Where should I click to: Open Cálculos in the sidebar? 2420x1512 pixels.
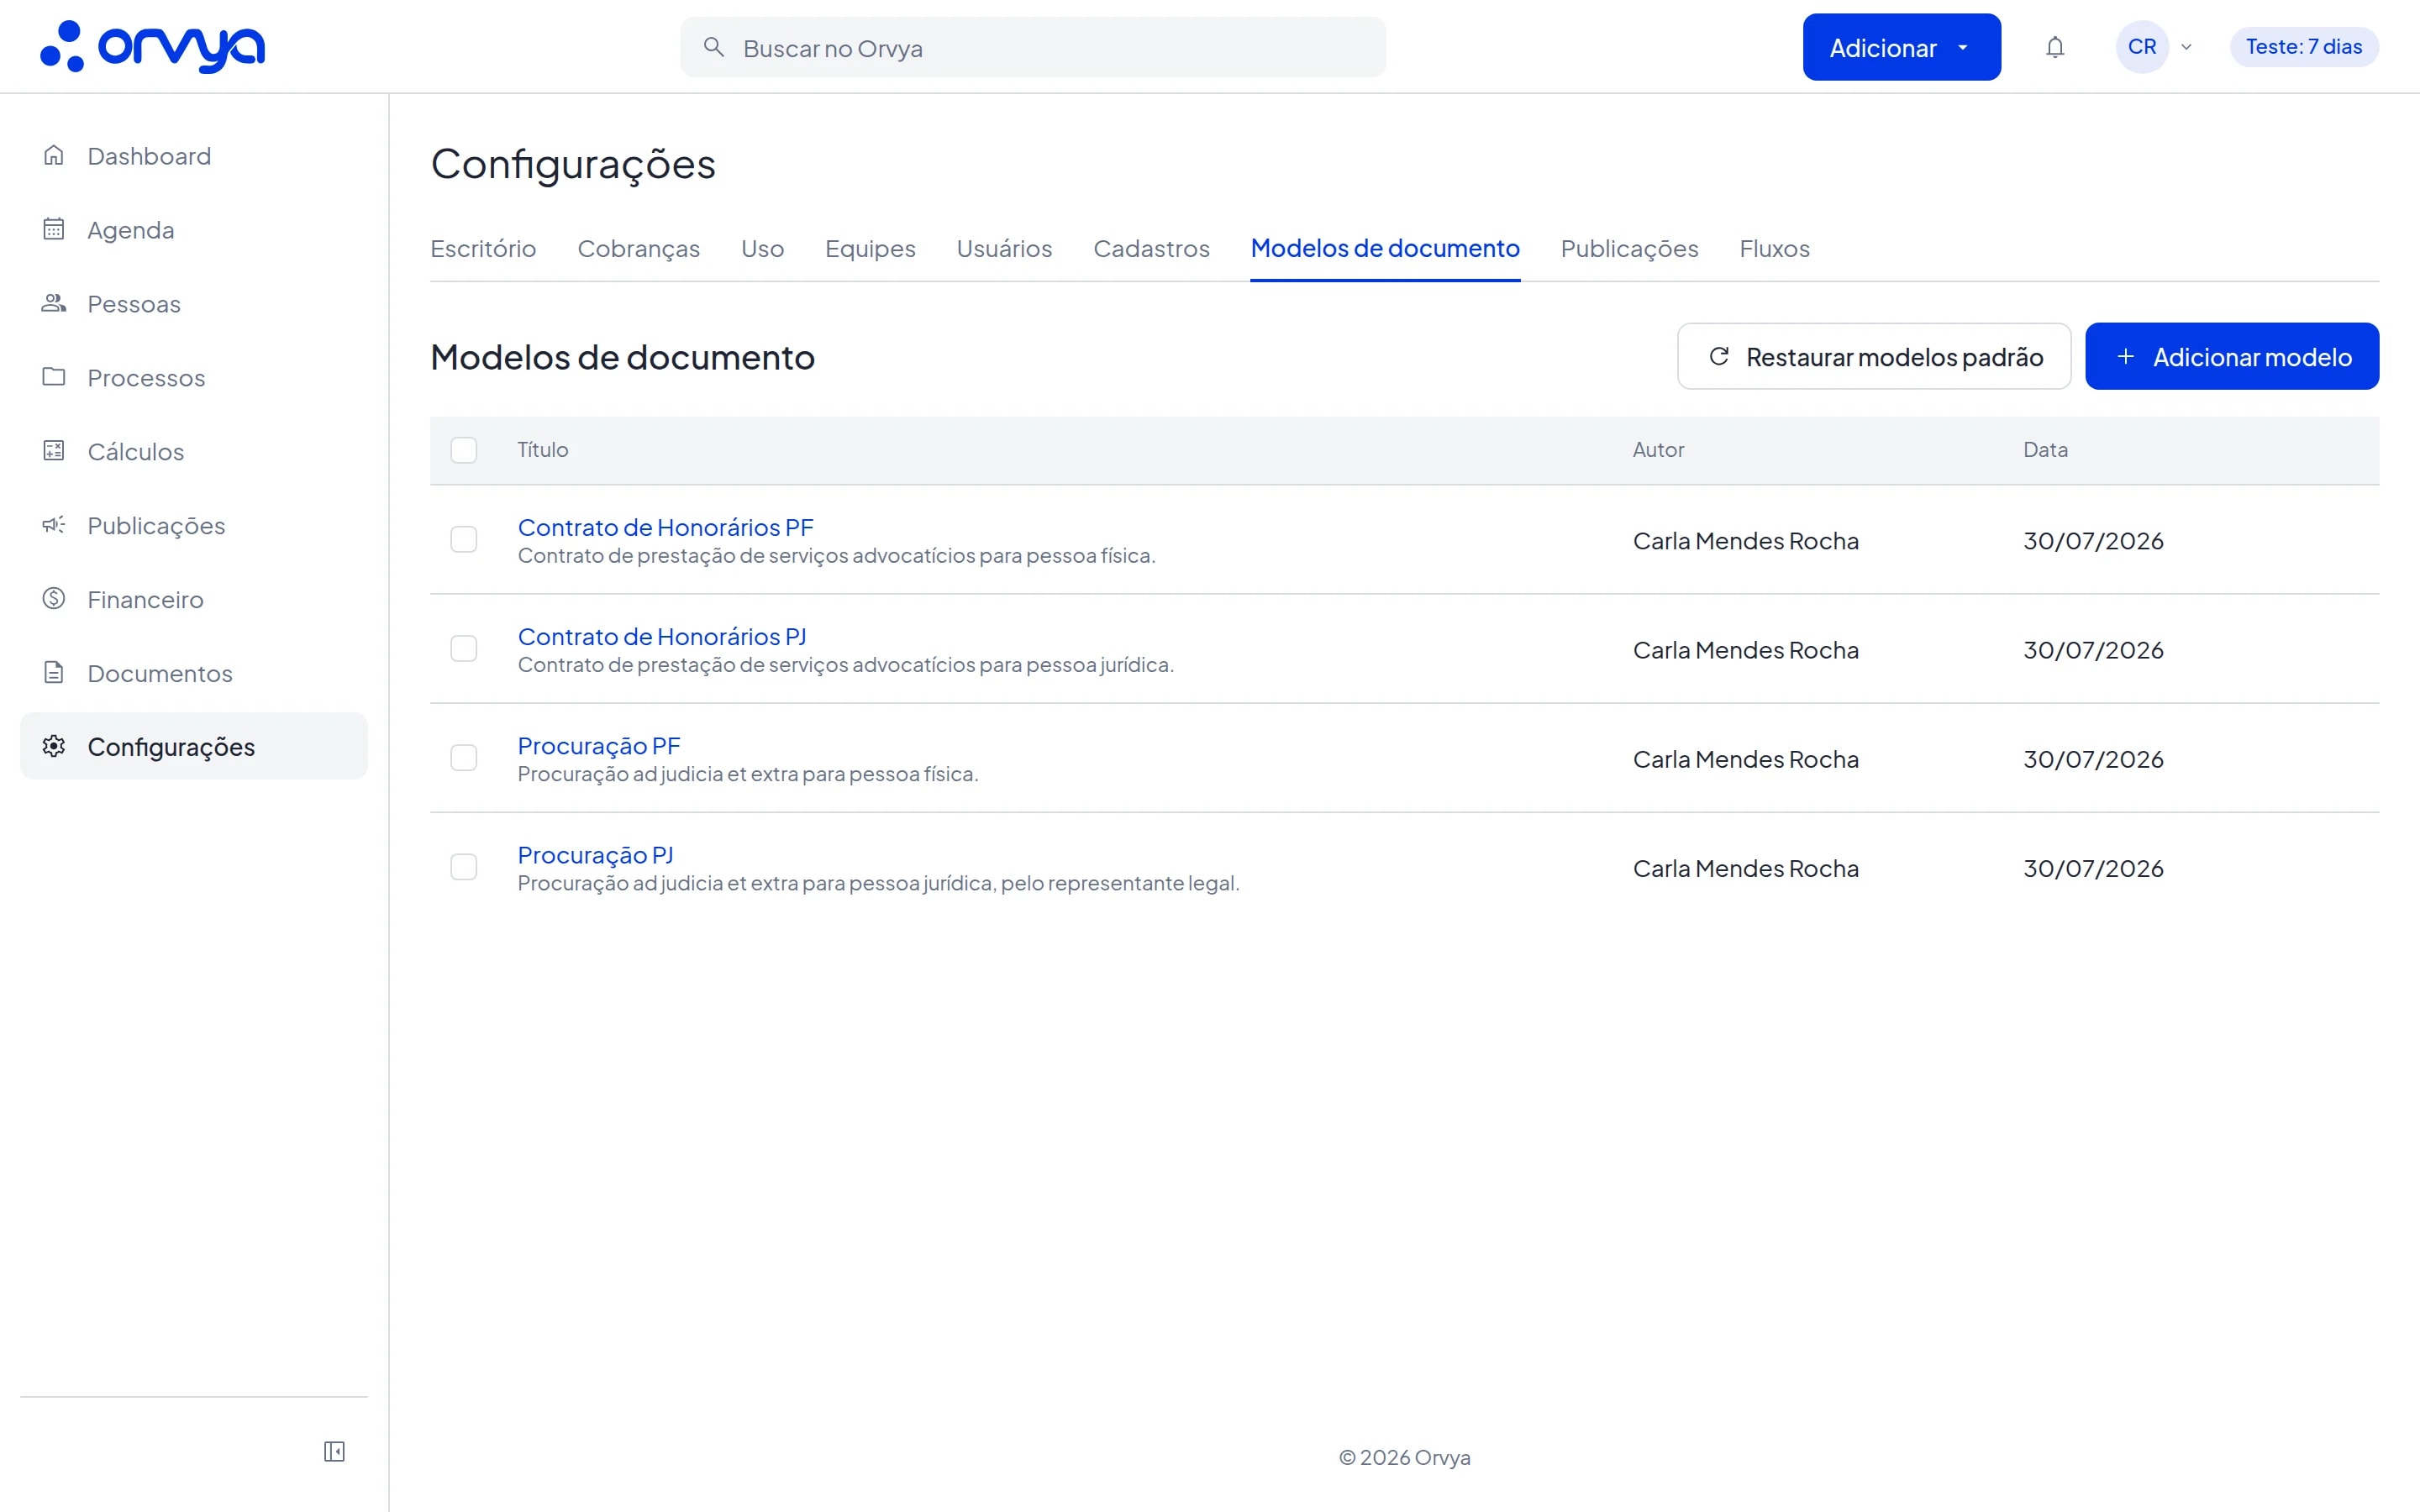click(x=194, y=451)
